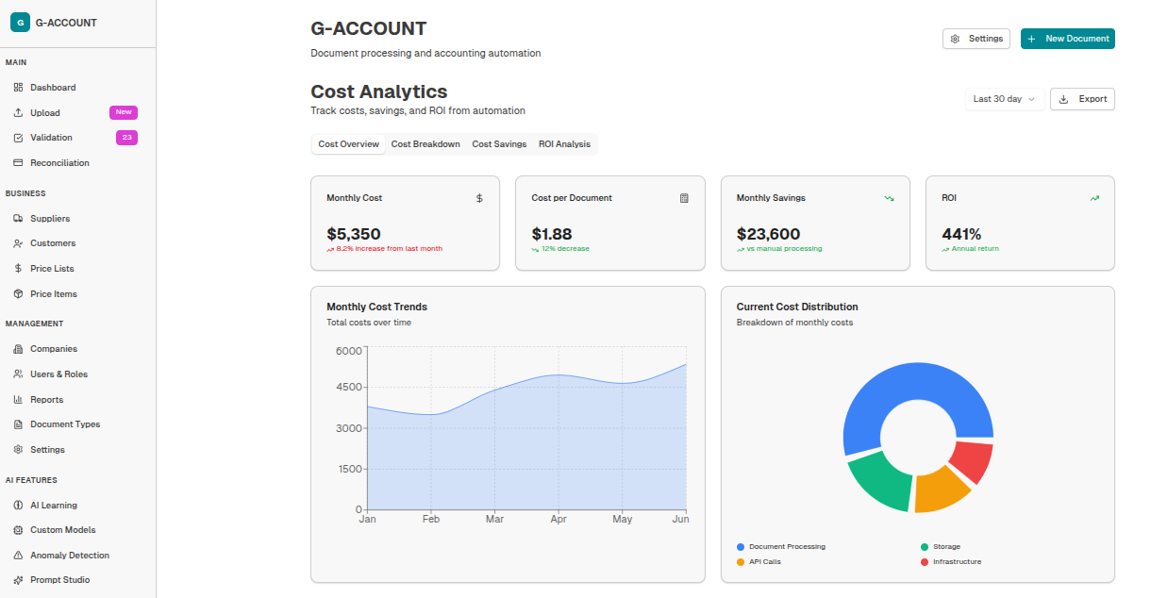Select the dollar icon on Monthly Cost card
1151x598 pixels.
click(x=479, y=198)
